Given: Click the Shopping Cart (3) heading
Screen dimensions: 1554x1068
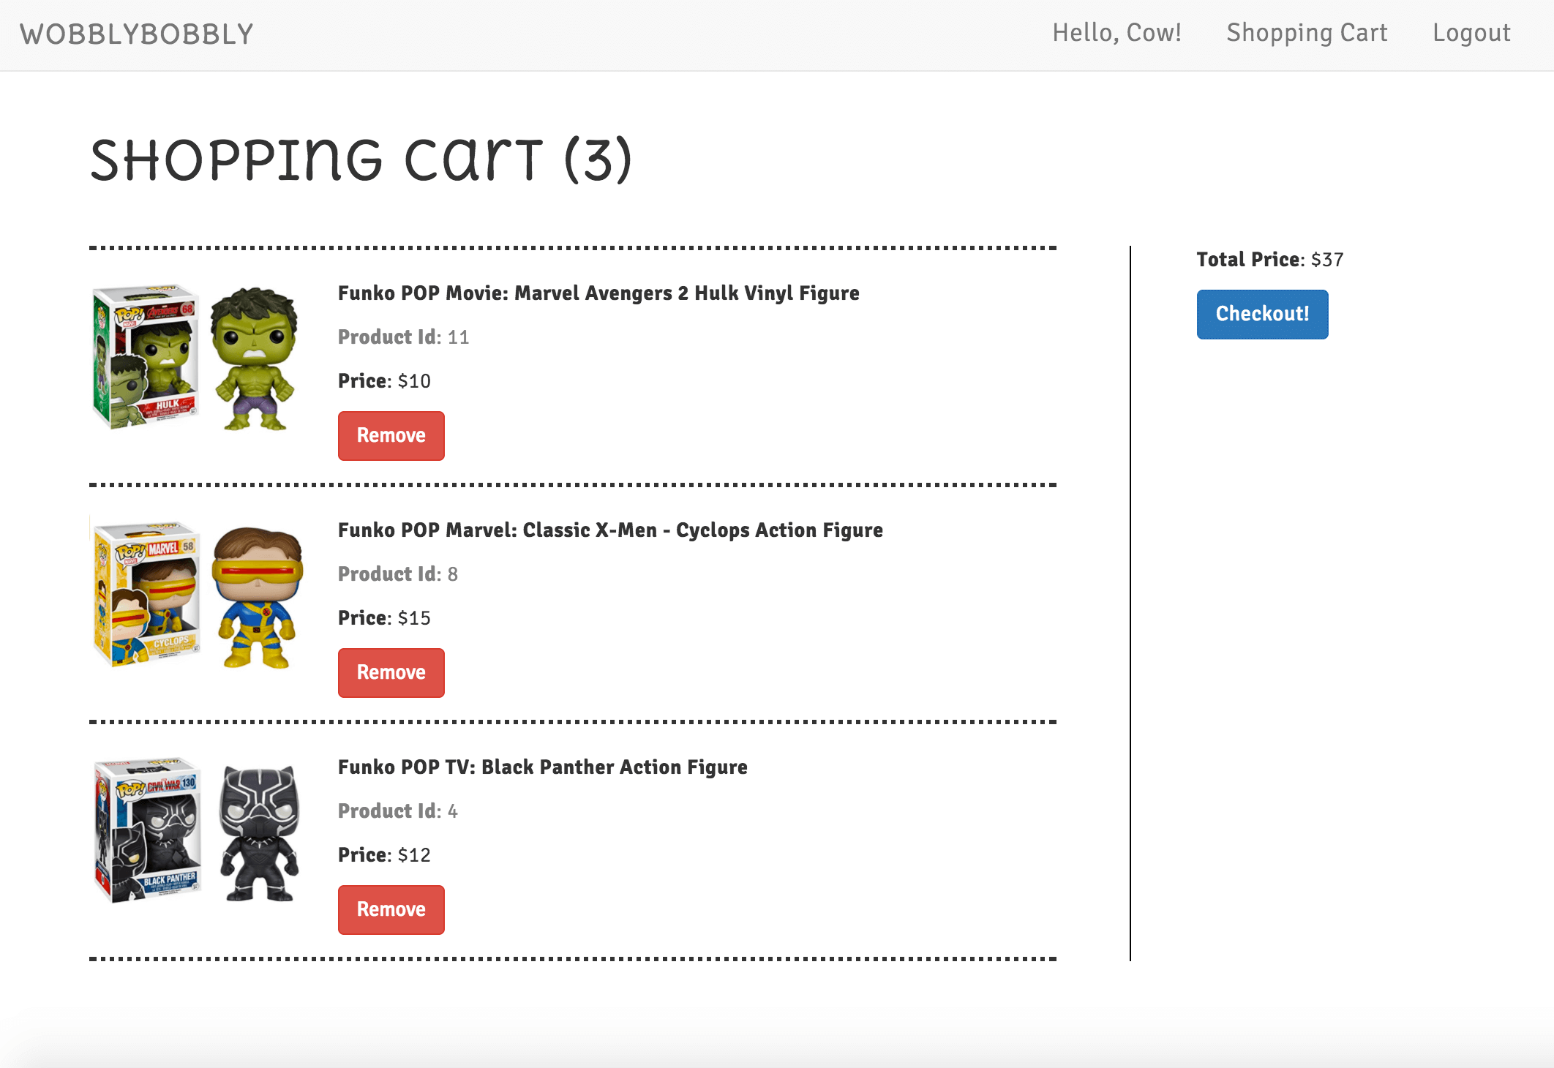Looking at the screenshot, I should [360, 160].
